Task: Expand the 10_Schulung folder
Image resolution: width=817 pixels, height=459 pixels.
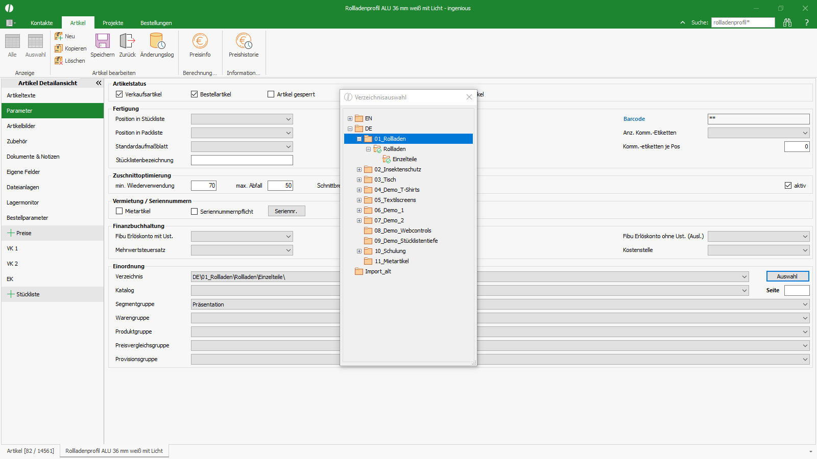Action: pyautogui.click(x=359, y=251)
